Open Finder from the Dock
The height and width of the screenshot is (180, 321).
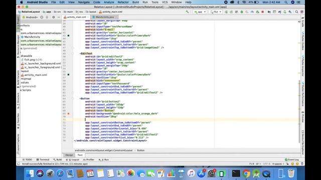[30, 173]
